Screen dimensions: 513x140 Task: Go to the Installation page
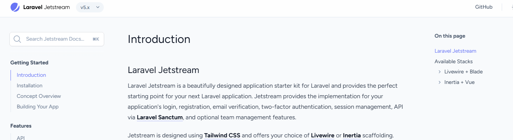click(30, 86)
